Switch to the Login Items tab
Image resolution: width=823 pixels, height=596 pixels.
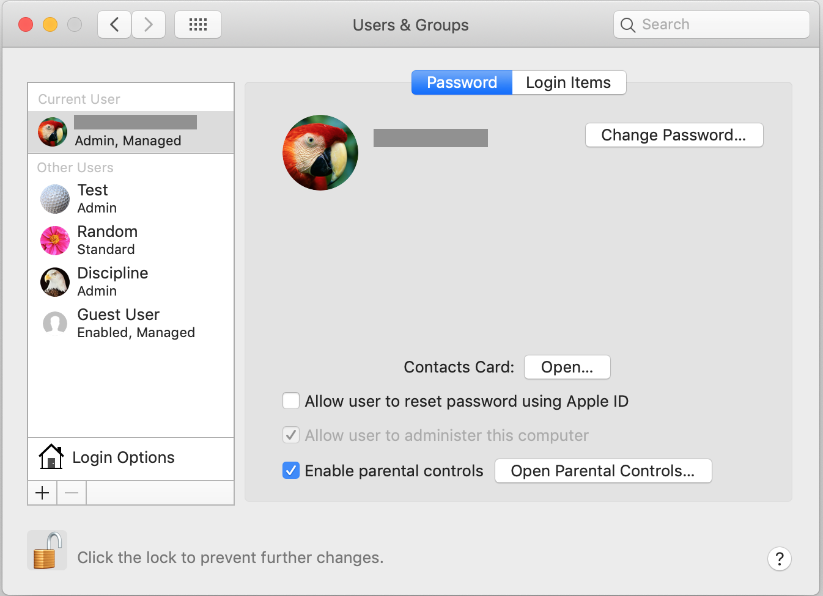tap(569, 82)
